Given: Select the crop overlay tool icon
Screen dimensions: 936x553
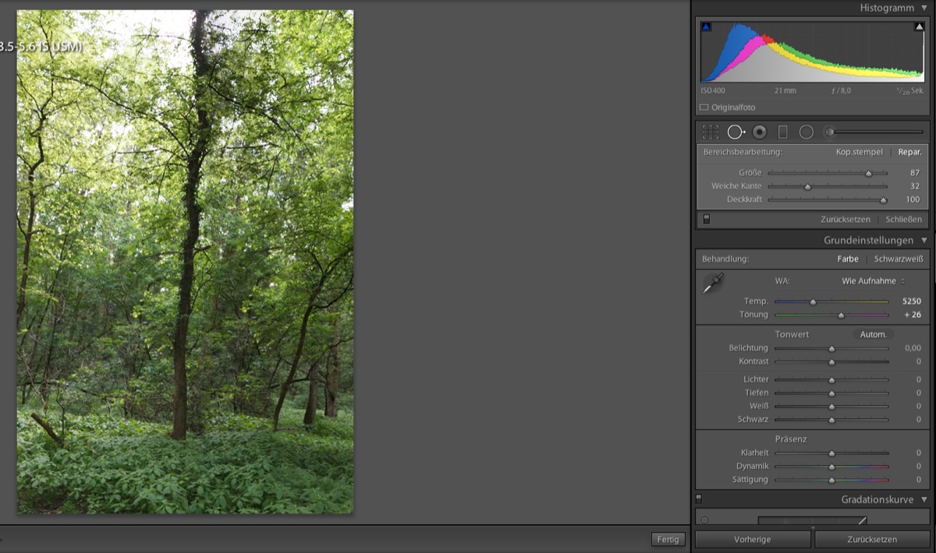Looking at the screenshot, I should coord(710,132).
